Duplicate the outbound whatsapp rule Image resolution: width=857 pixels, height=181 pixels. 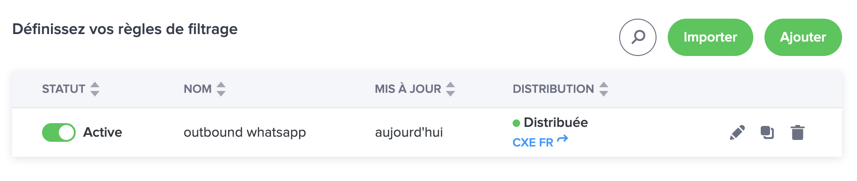pos(767,133)
